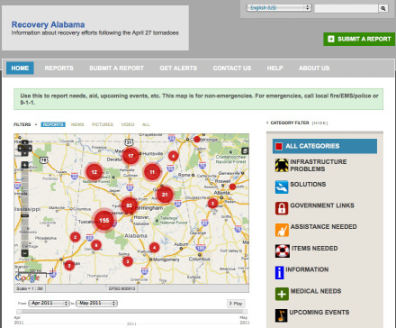Select the Information category icon
396x328 pixels.
(x=279, y=273)
